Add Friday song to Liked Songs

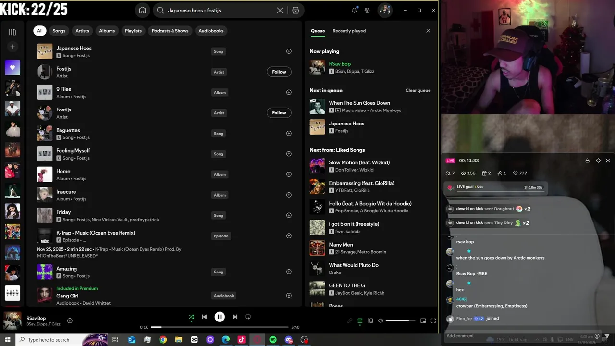(x=289, y=215)
